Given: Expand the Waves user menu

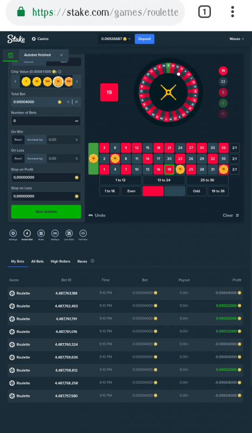Looking at the screenshot, I should [x=237, y=39].
